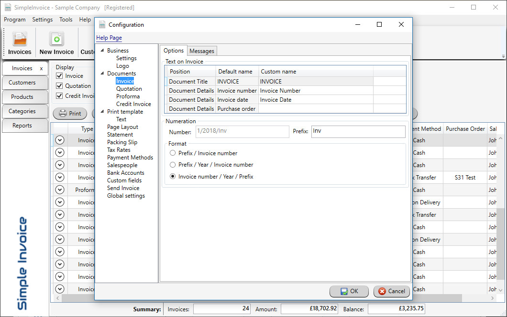Click the circle arrow on the S31 Test row
The height and width of the screenshot is (317, 507).
[60, 177]
